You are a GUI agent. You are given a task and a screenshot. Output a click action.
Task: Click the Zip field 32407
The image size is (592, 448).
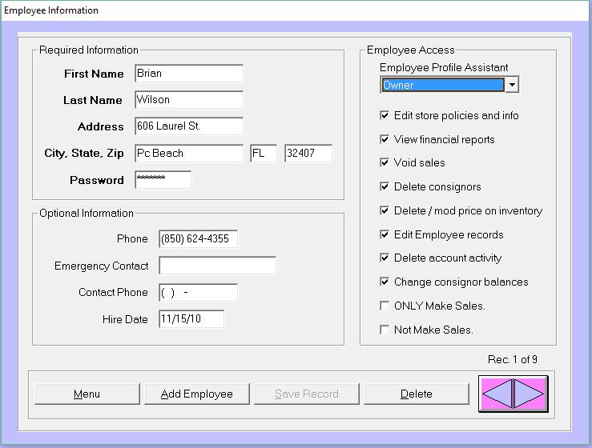(x=308, y=153)
